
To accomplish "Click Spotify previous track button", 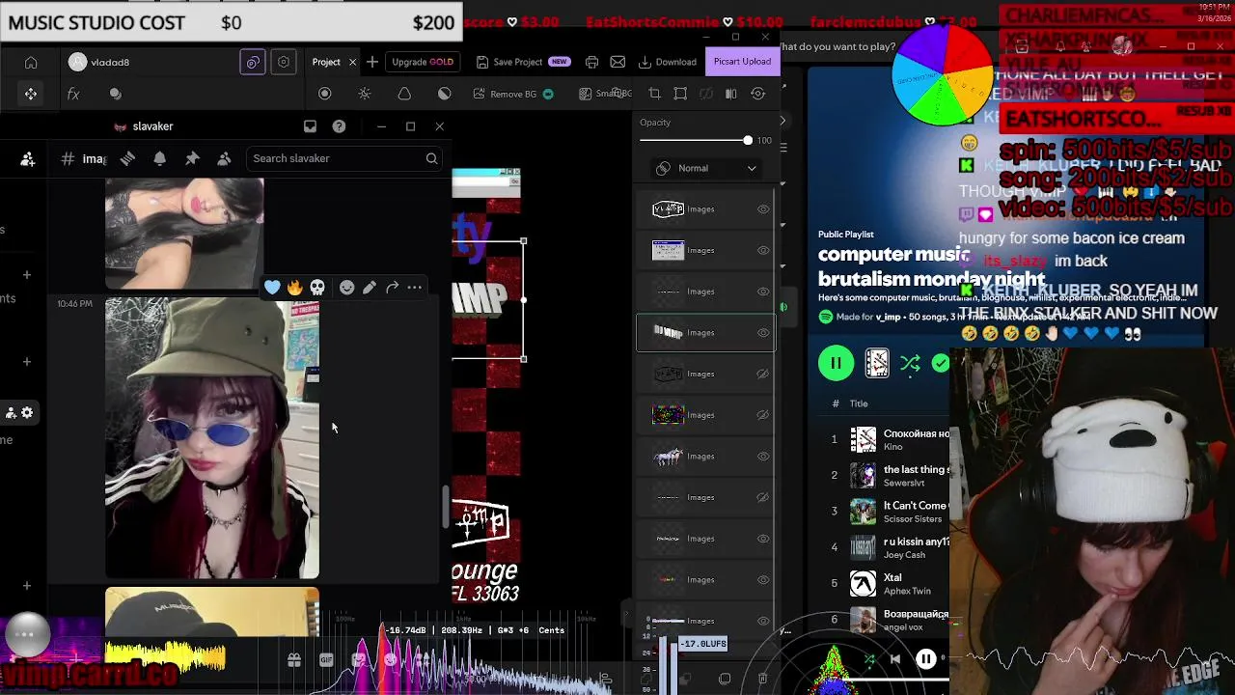I will click(x=894, y=659).
